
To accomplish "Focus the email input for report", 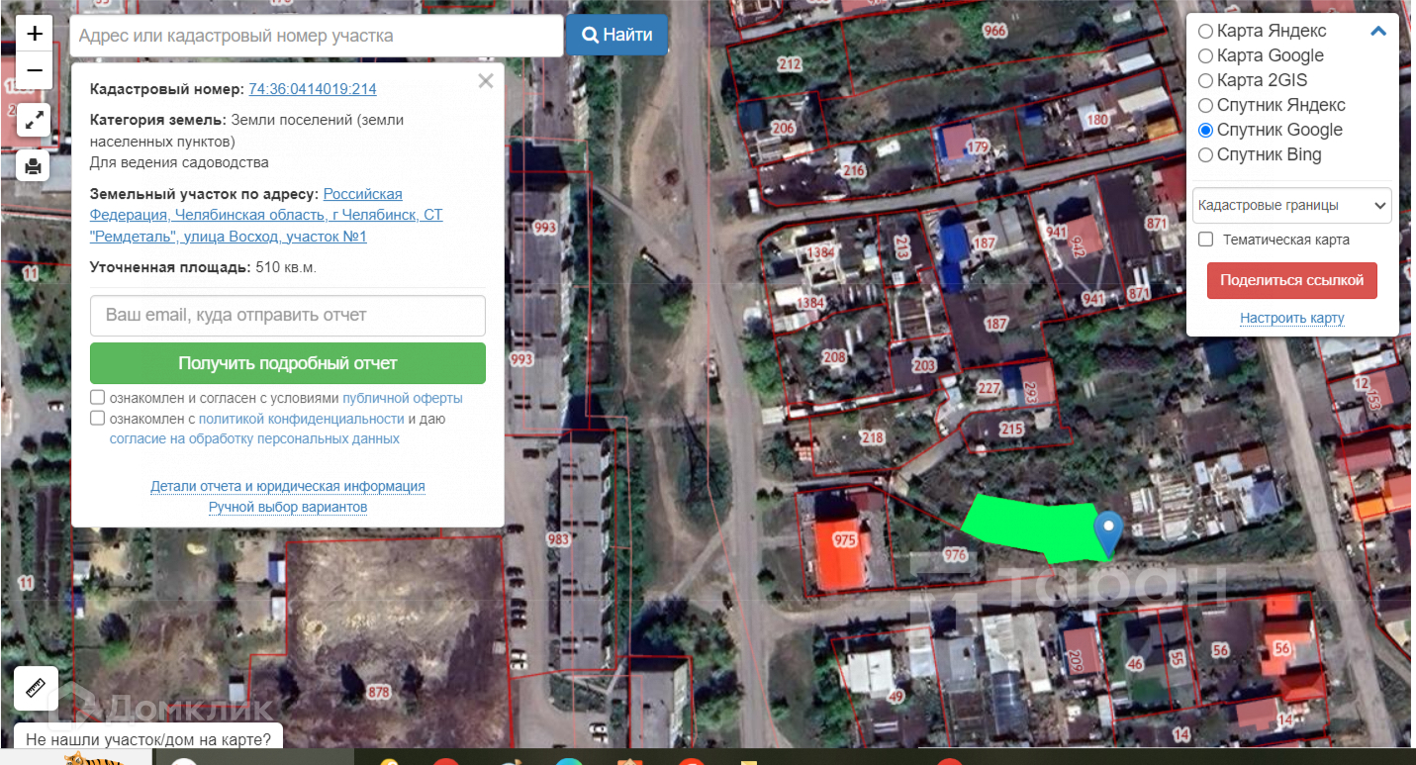I will [x=288, y=315].
